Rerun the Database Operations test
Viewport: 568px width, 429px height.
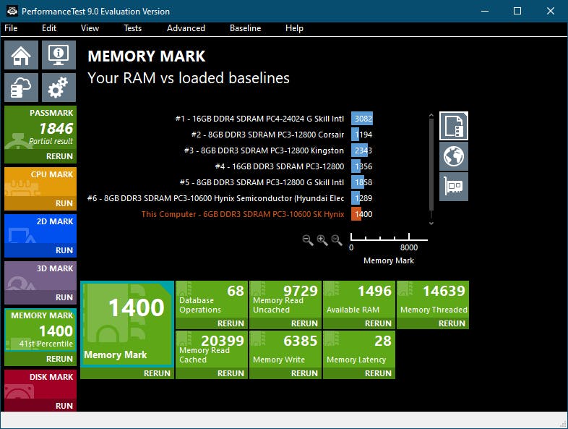[231, 323]
